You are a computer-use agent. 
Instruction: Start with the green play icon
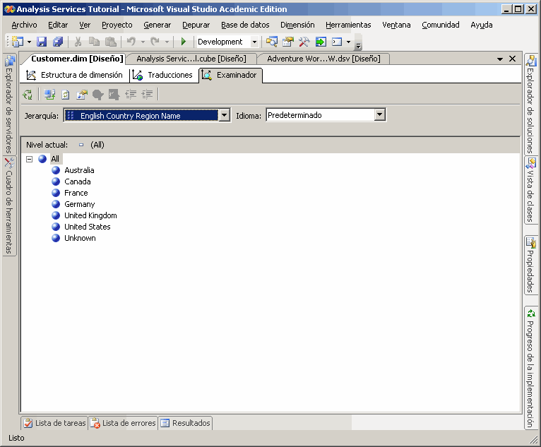184,42
